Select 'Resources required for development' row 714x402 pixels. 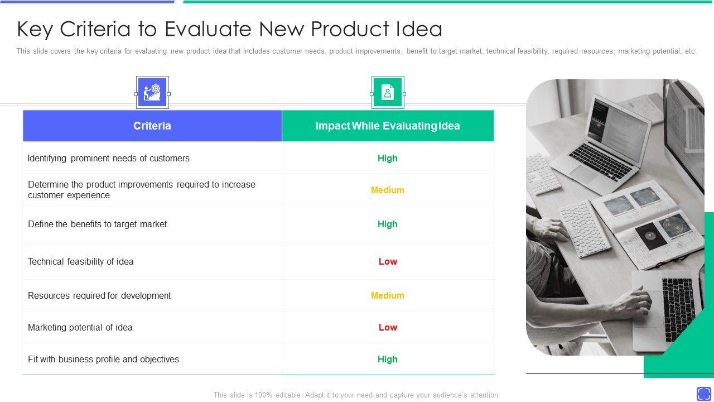[x=99, y=295]
